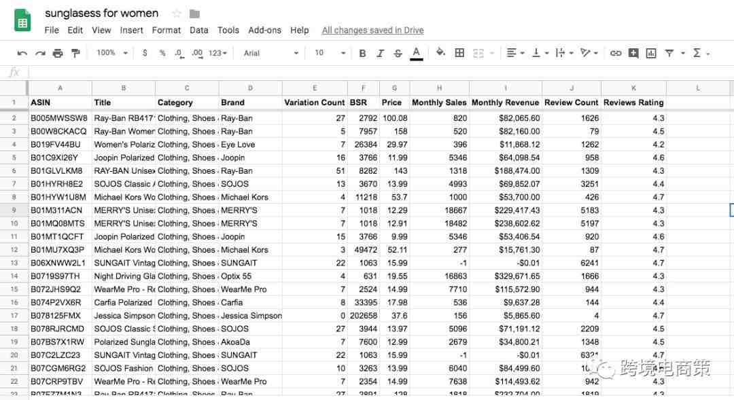This screenshot has width=734, height=400.
Task: Open horizontal align dropdown
Action: [515, 53]
